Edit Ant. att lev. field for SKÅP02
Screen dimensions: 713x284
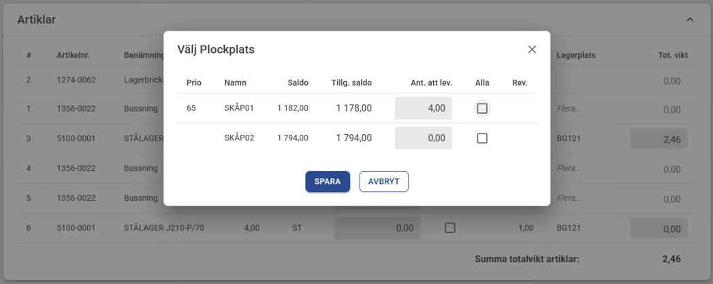[424, 138]
